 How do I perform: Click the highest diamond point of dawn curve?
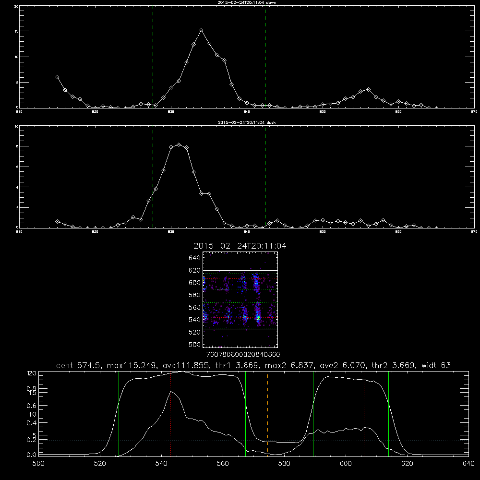click(201, 30)
